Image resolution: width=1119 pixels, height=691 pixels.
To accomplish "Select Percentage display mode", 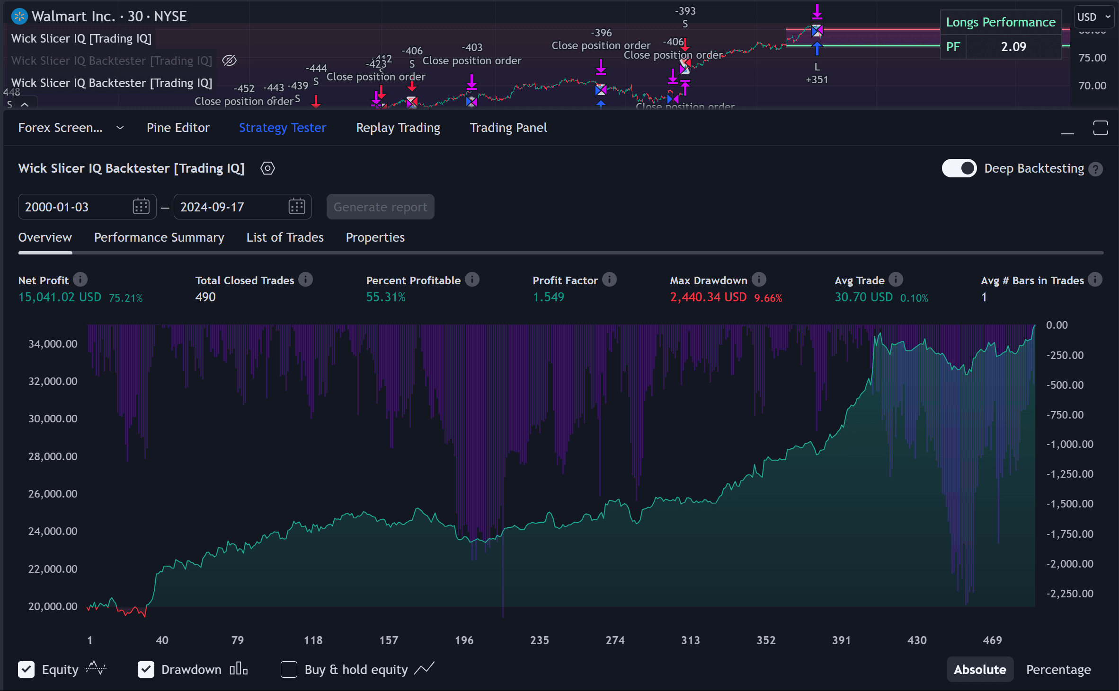I will pos(1058,669).
